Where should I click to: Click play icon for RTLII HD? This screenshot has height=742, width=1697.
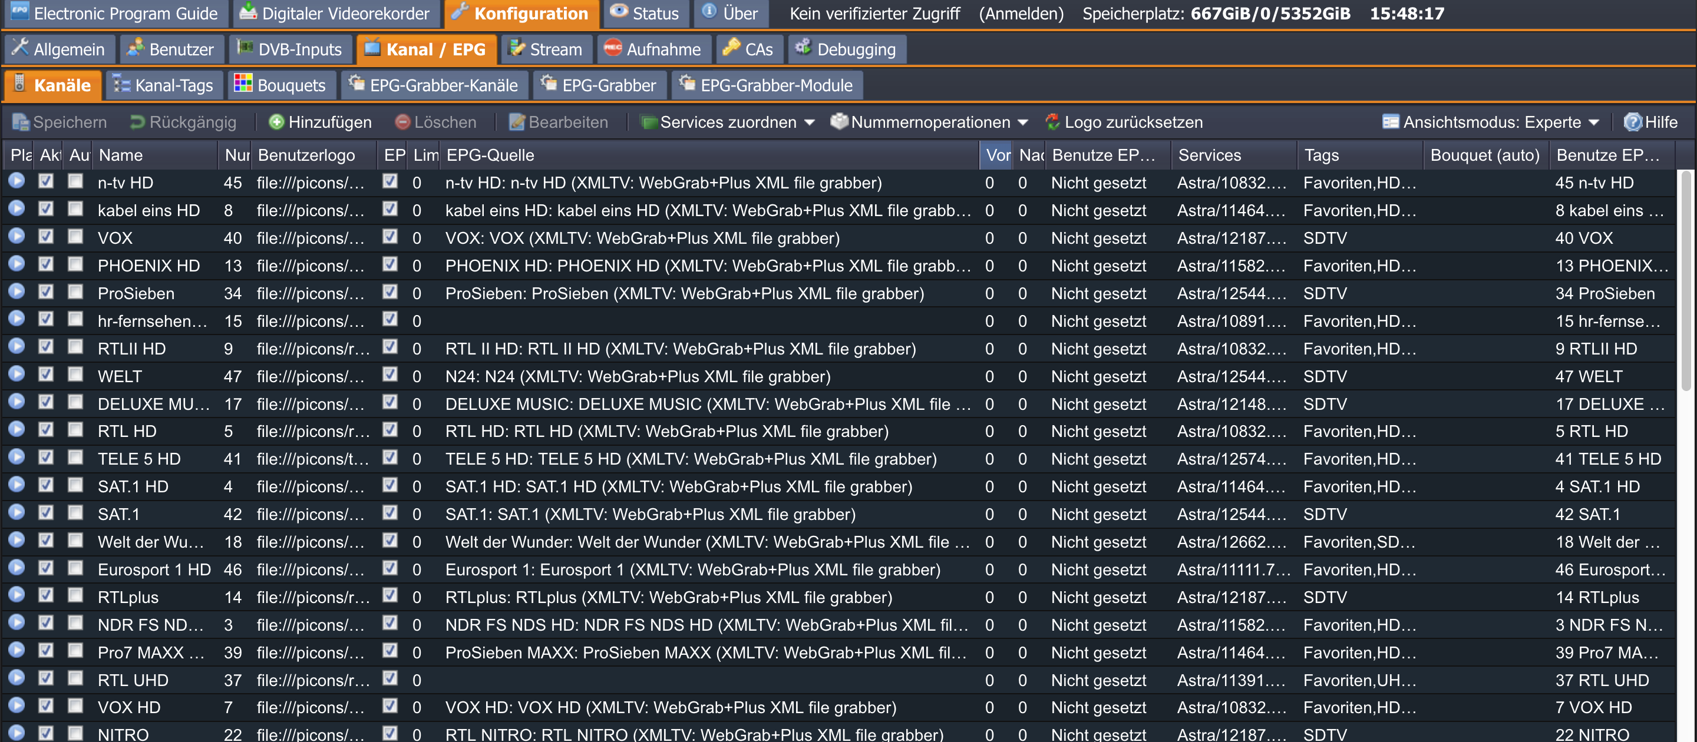[x=16, y=347]
